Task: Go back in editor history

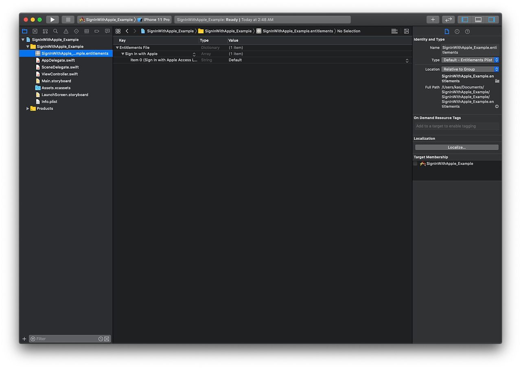Action: coord(127,31)
